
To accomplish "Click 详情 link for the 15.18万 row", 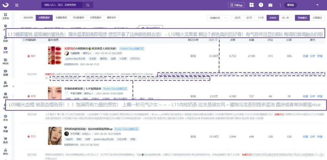I will 319,136.
